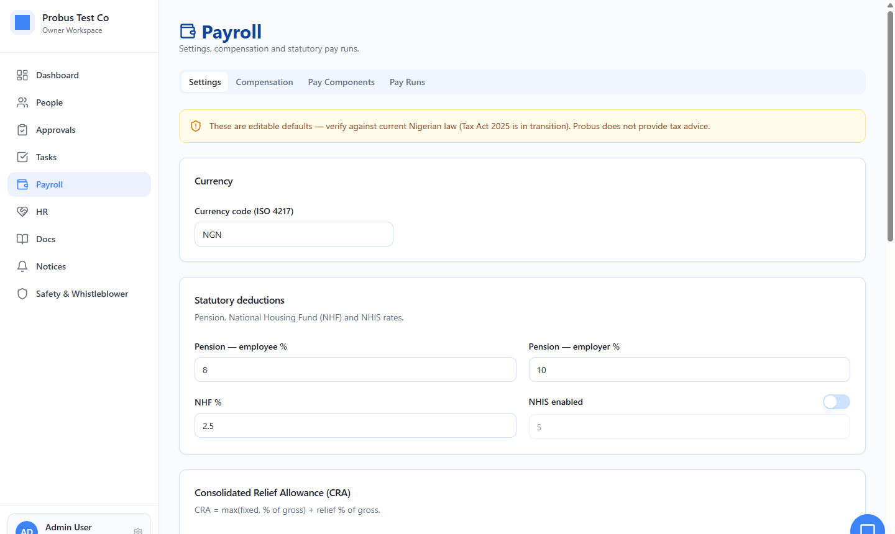895x534 pixels.
Task: Click the People users icon
Action: pyautogui.click(x=22, y=102)
